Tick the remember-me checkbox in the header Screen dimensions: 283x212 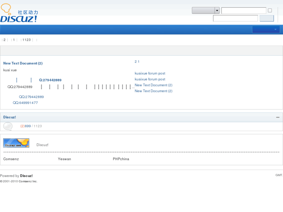pos(270,11)
